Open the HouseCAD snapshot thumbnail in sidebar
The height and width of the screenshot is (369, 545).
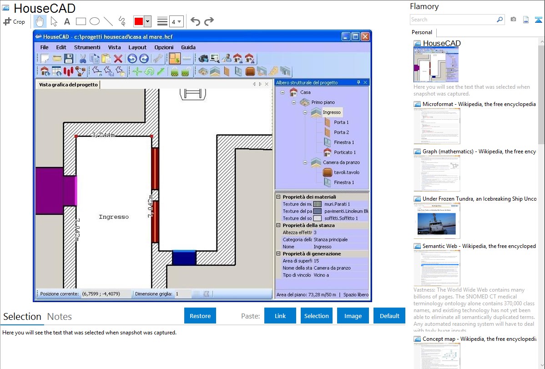(436, 65)
